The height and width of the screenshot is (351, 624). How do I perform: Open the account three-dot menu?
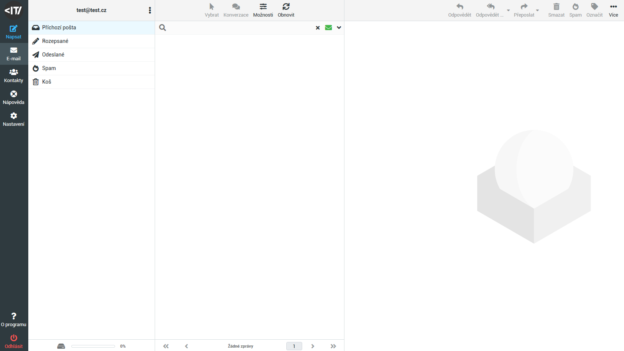pos(150,10)
